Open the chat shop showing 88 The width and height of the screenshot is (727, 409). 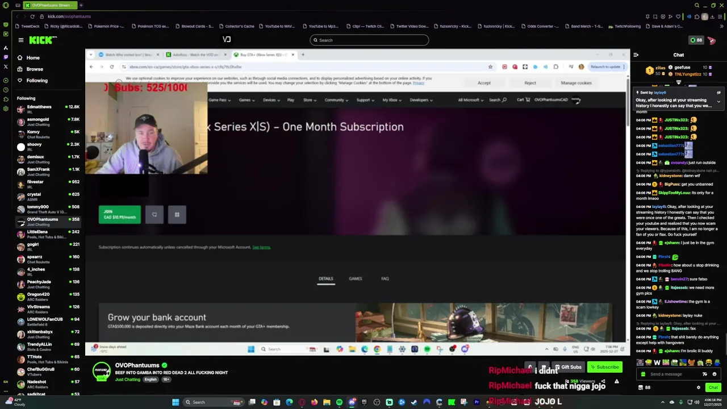click(644, 387)
